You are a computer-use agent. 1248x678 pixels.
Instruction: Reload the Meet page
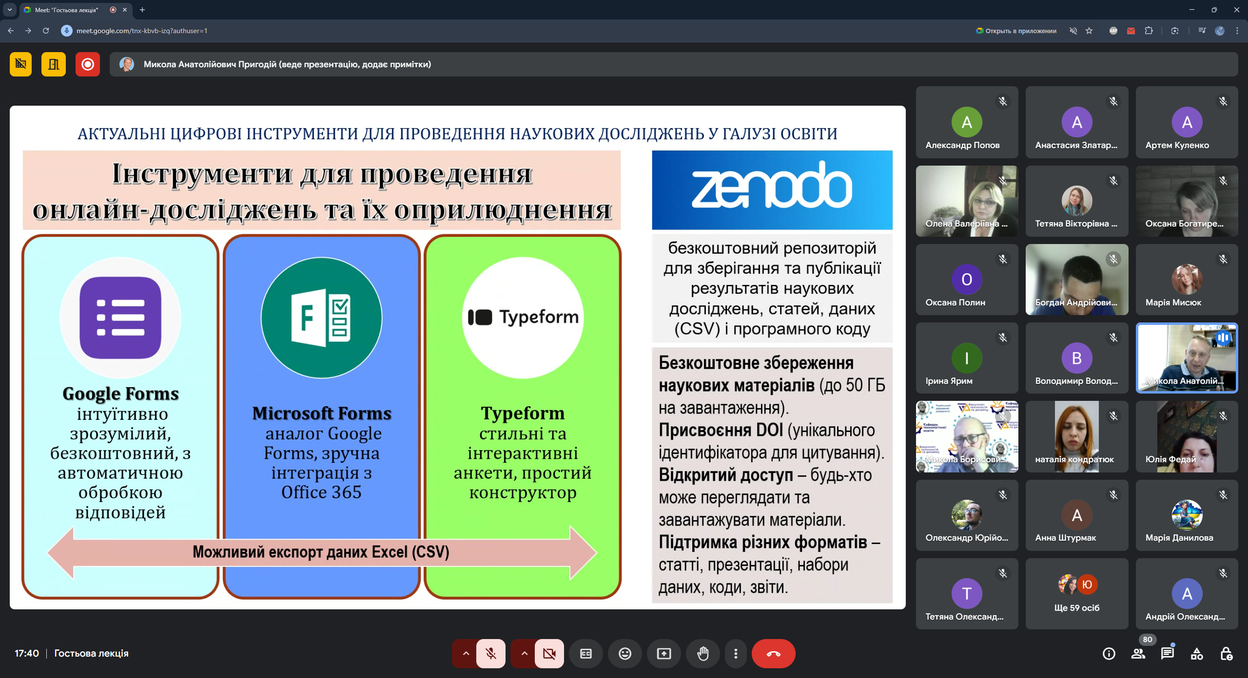tap(46, 31)
